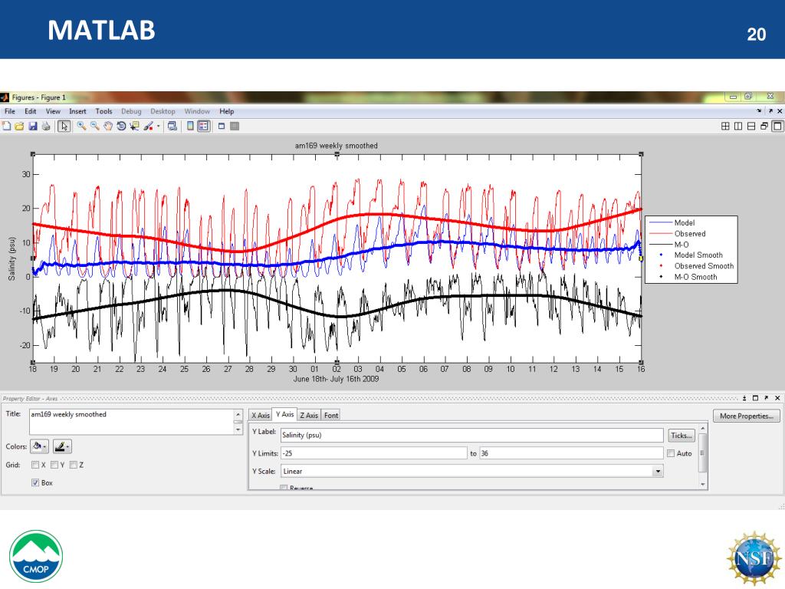Click the Y Limits minimum field
Image resolution: width=785 pixels, height=589 pixels.
click(373, 453)
